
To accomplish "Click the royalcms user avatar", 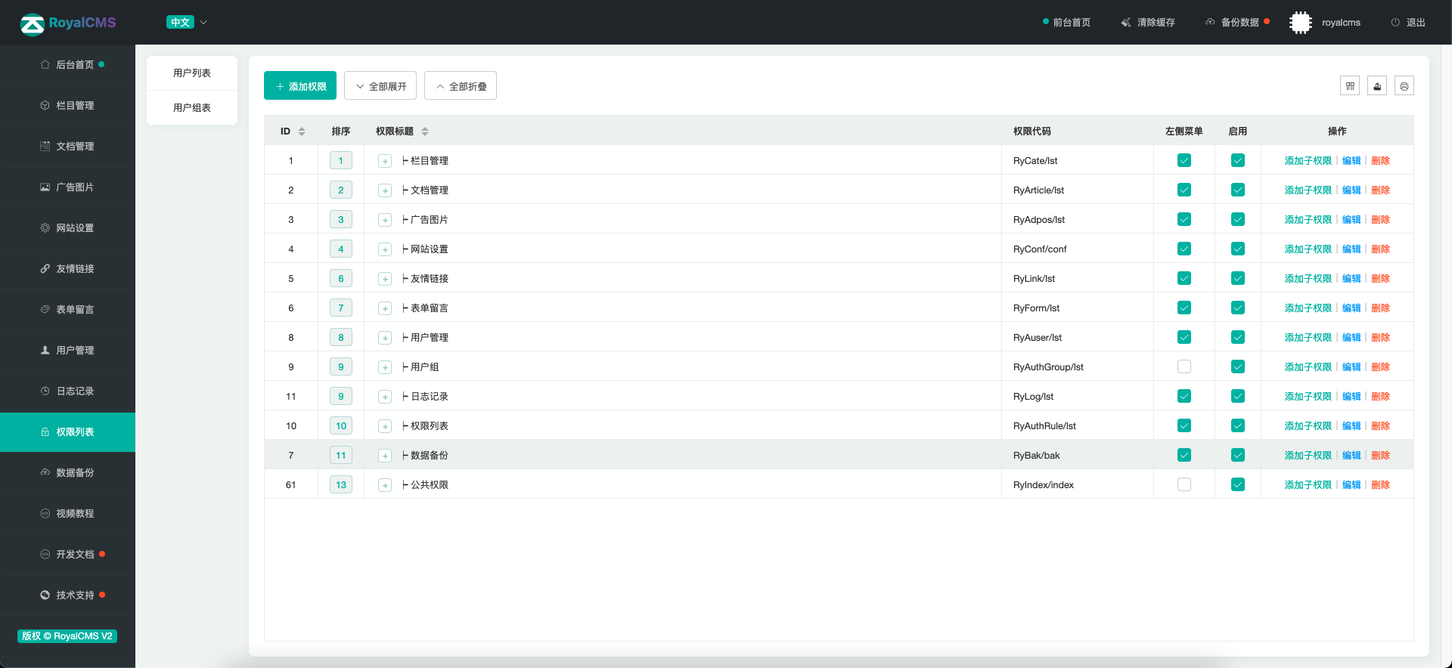I will click(1301, 23).
